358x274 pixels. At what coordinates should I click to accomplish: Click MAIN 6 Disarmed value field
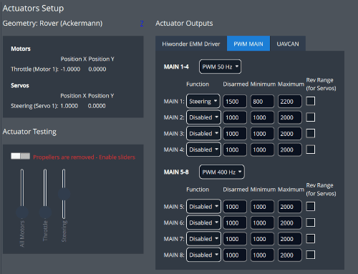[235, 222]
